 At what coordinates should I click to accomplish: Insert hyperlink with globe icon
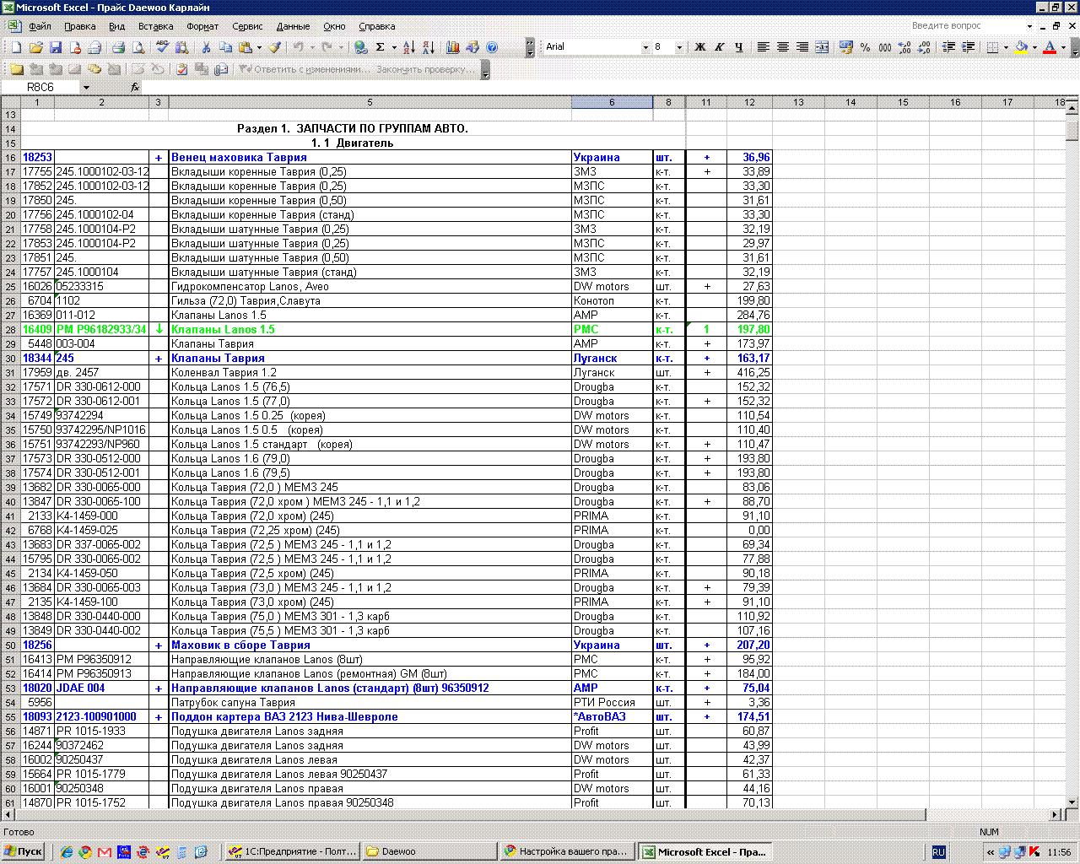coord(361,47)
